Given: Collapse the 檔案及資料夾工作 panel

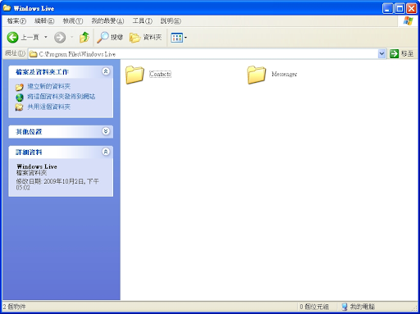Looking at the screenshot, I should point(106,71).
